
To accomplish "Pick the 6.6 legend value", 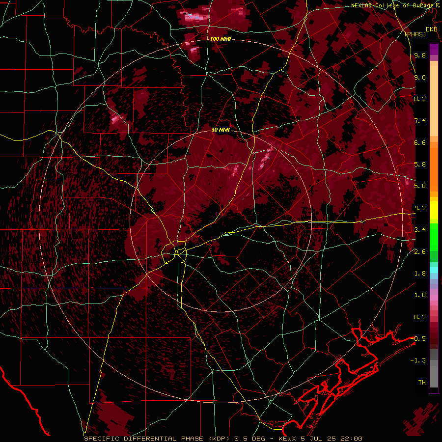I will [420, 142].
